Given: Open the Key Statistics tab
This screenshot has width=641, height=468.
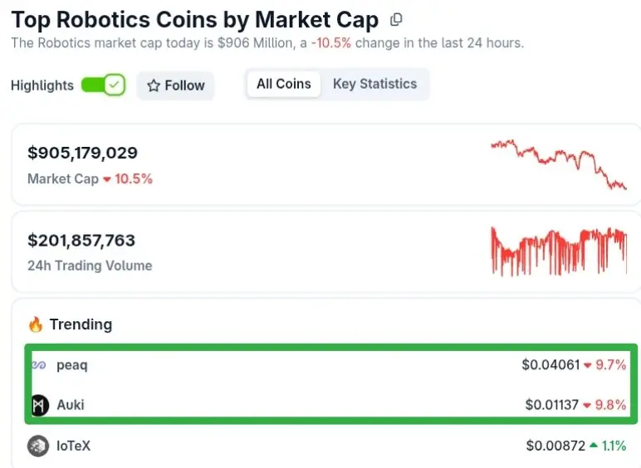Looking at the screenshot, I should (x=374, y=84).
